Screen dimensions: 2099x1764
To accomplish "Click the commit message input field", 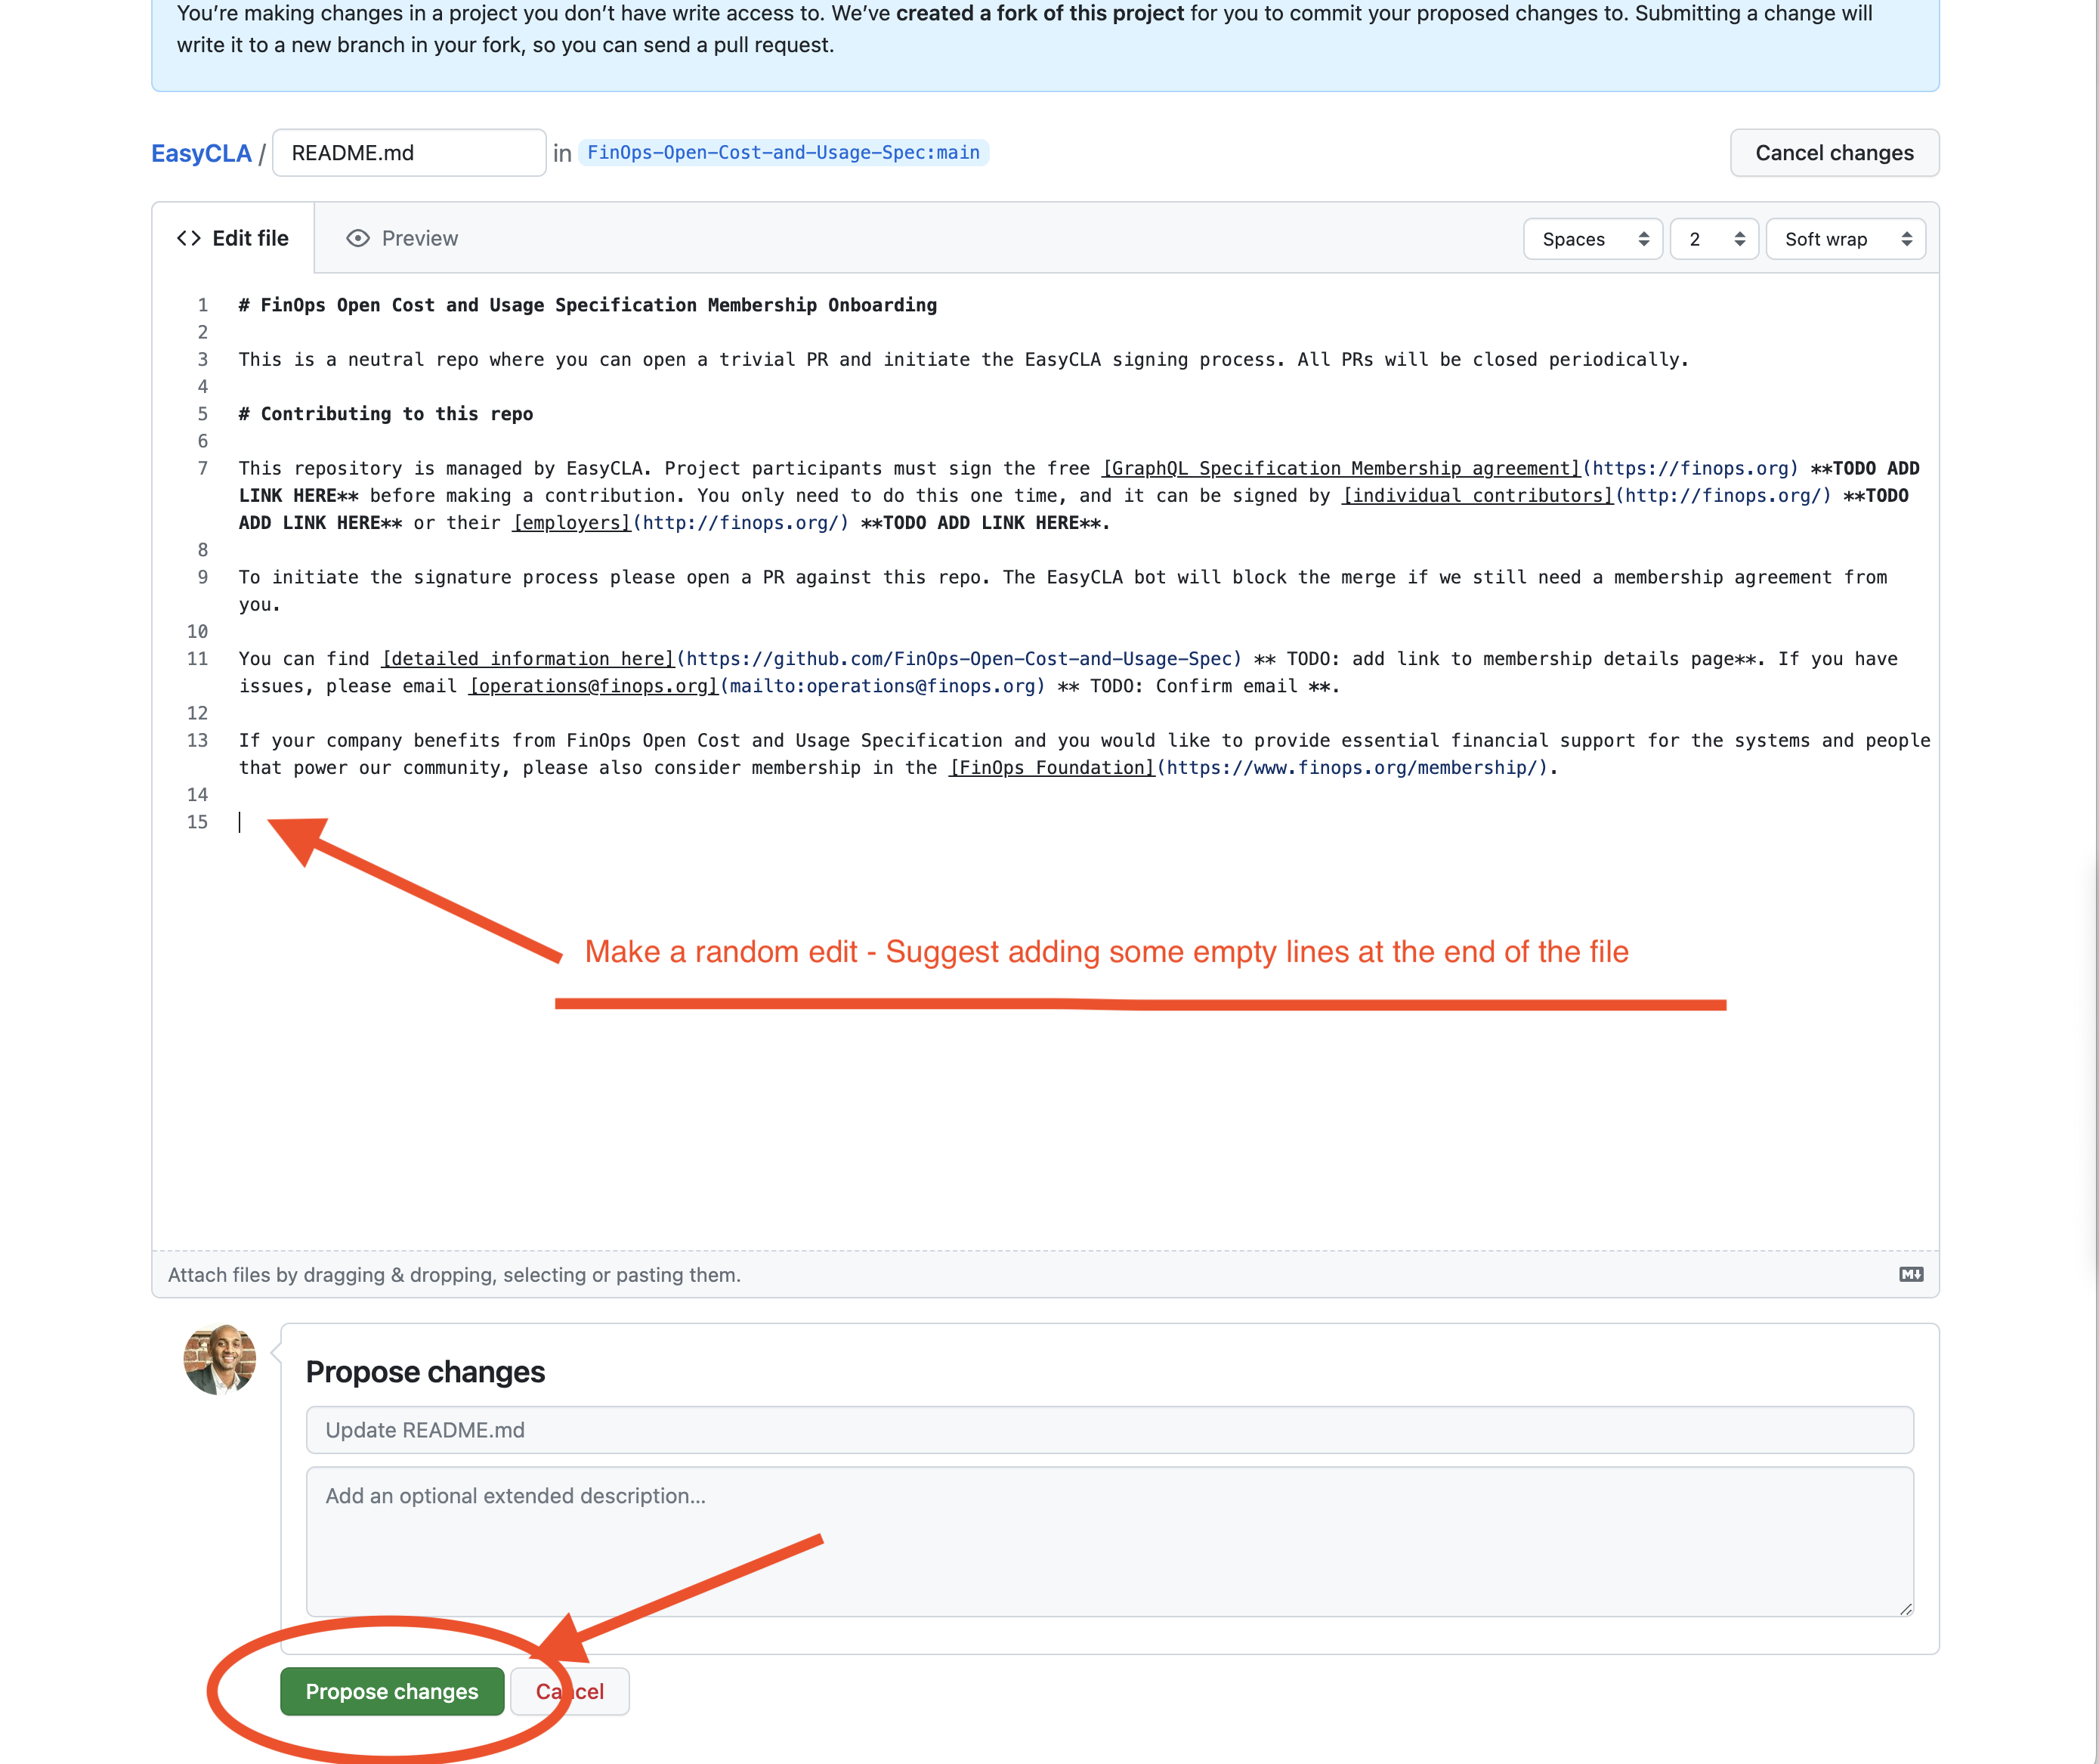I will pyautogui.click(x=1109, y=1430).
